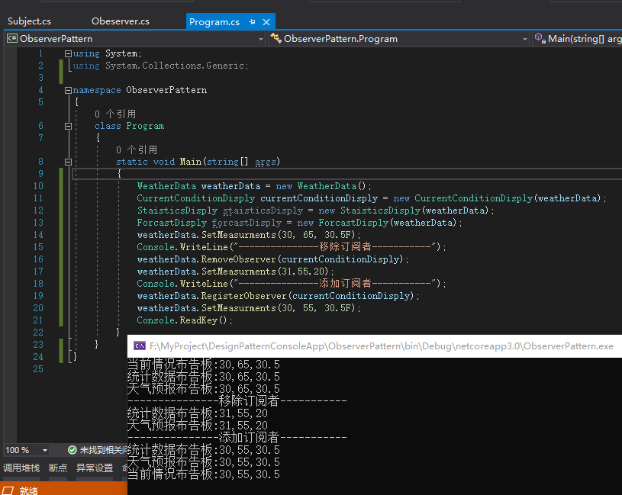Click console output line 天气预报布告板:30,65,30.5
This screenshot has height=495, width=622.
pos(204,389)
